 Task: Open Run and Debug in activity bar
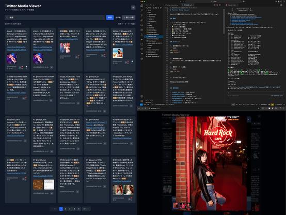142,20
